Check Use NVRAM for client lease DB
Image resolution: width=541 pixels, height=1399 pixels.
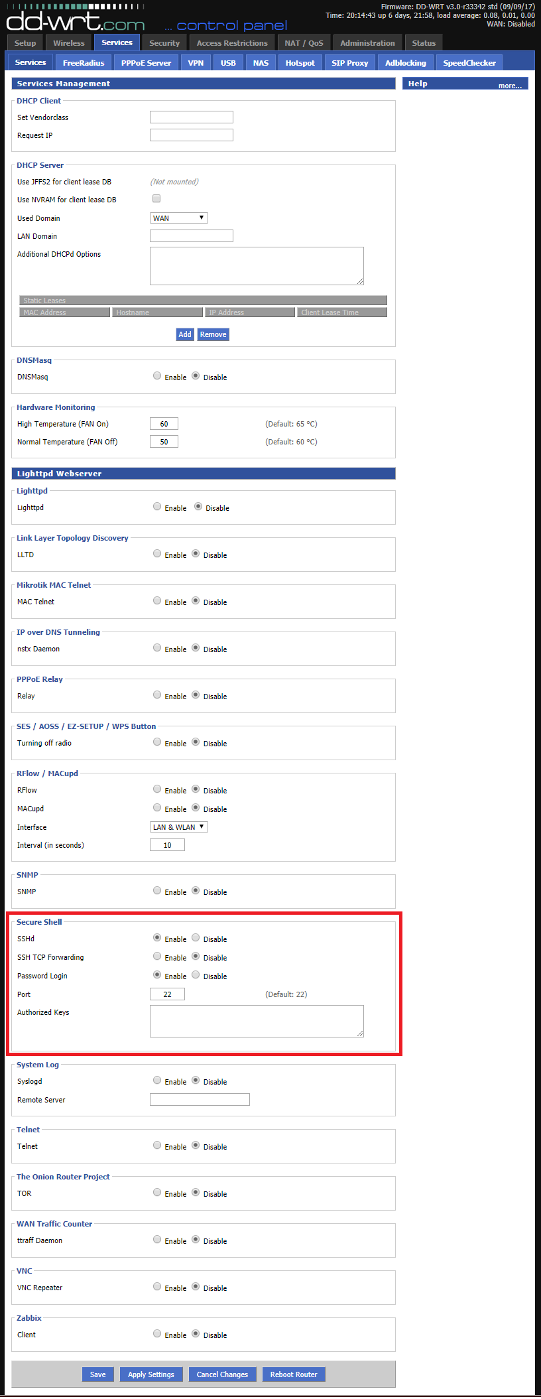pyautogui.click(x=156, y=198)
